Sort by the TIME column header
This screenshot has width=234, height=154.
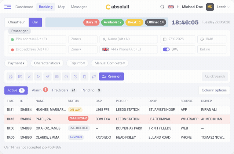tap(10, 101)
